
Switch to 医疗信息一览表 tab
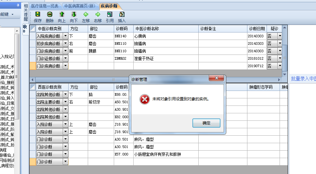click(x=45, y=6)
